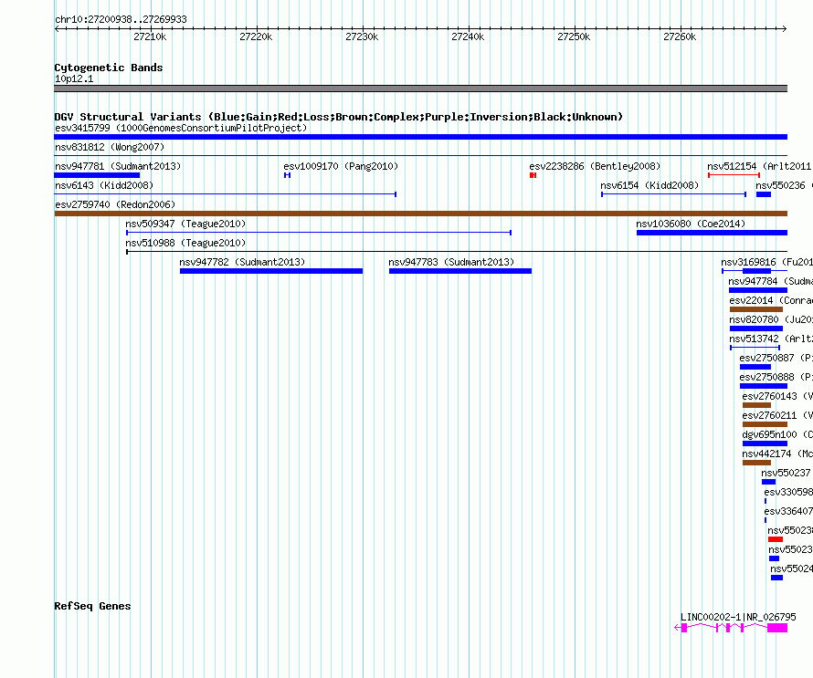Click the esv2759740 (Redon2006) complex variant label
The height and width of the screenshot is (678, 813).
click(115, 204)
